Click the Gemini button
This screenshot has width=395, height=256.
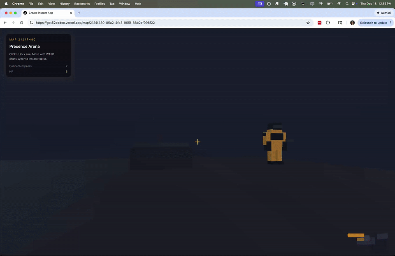[383, 13]
